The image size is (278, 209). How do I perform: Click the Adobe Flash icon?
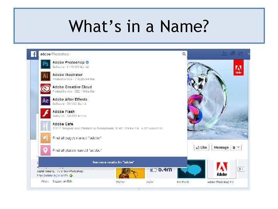point(46,113)
